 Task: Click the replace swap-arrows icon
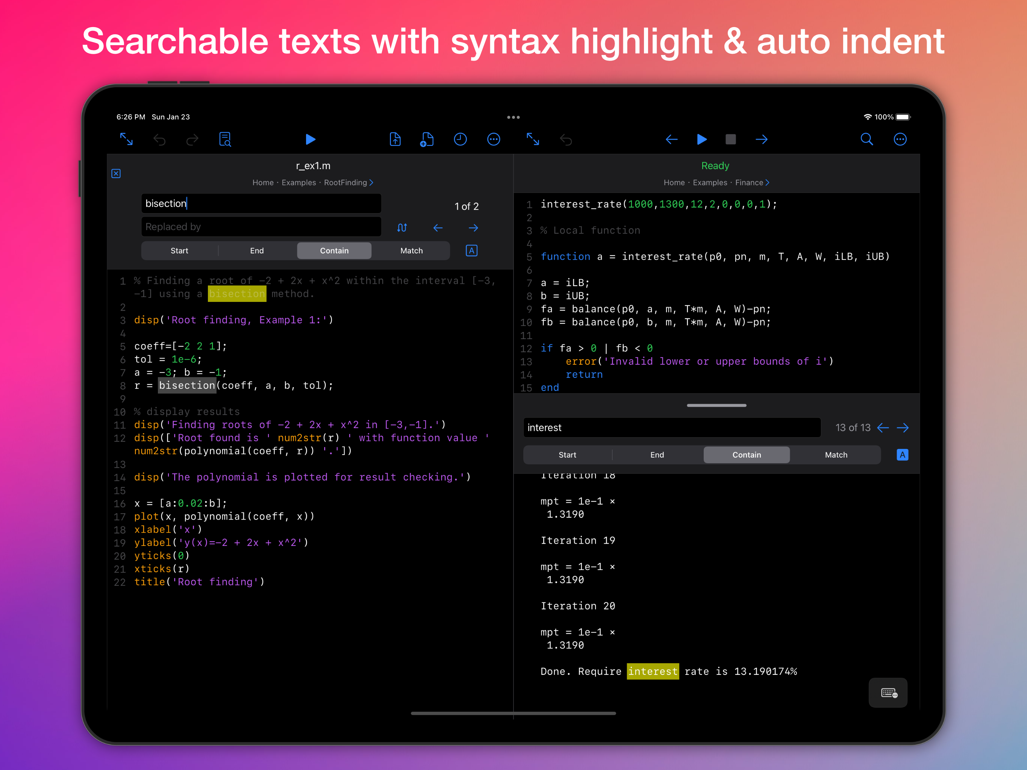(x=402, y=227)
